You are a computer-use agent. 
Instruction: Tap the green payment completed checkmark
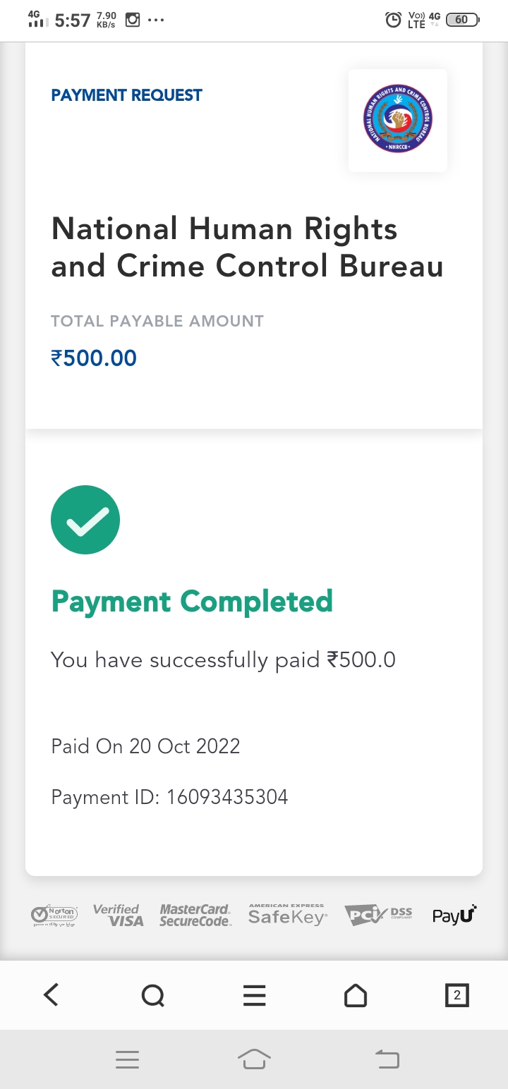(85, 520)
